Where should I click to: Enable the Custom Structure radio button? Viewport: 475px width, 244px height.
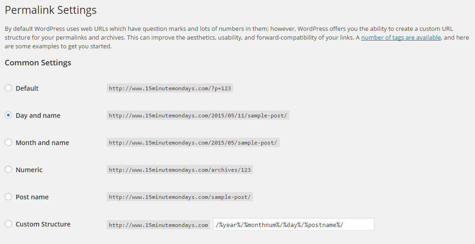8,224
